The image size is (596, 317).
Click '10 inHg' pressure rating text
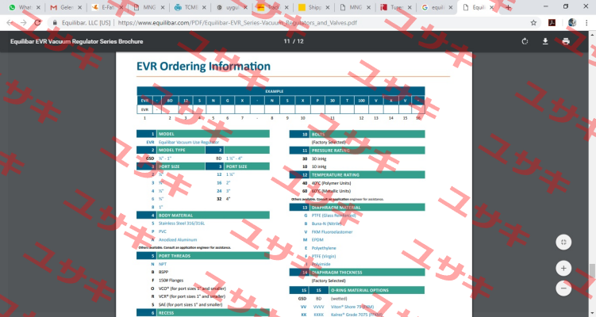319,166
